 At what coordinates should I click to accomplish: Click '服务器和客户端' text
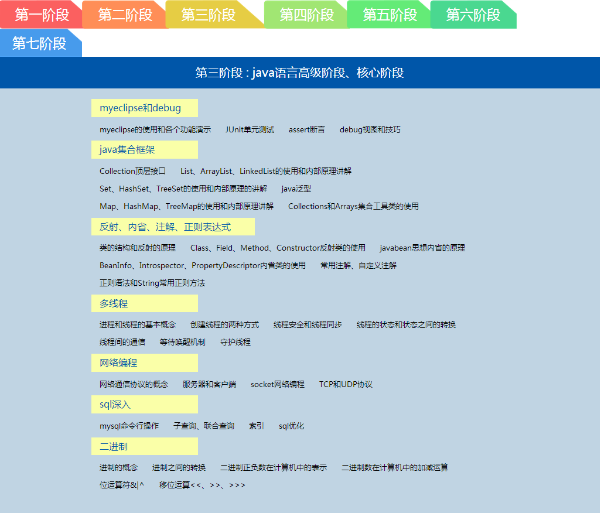click(209, 384)
